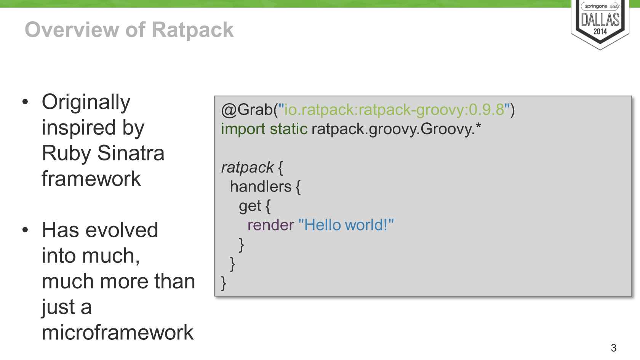Click the 'Overview of Ratpack' slide title
The image size is (640, 360).
coord(128,29)
